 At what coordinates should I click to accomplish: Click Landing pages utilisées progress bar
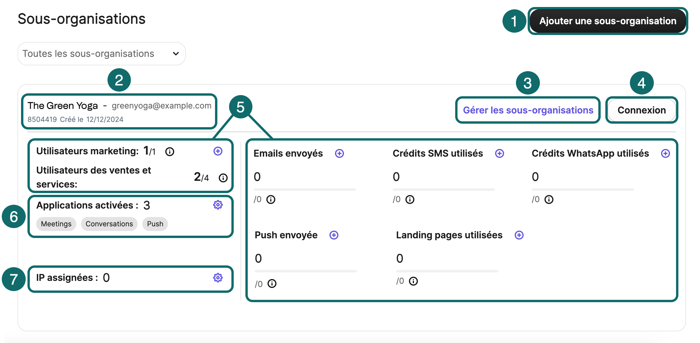click(x=447, y=271)
